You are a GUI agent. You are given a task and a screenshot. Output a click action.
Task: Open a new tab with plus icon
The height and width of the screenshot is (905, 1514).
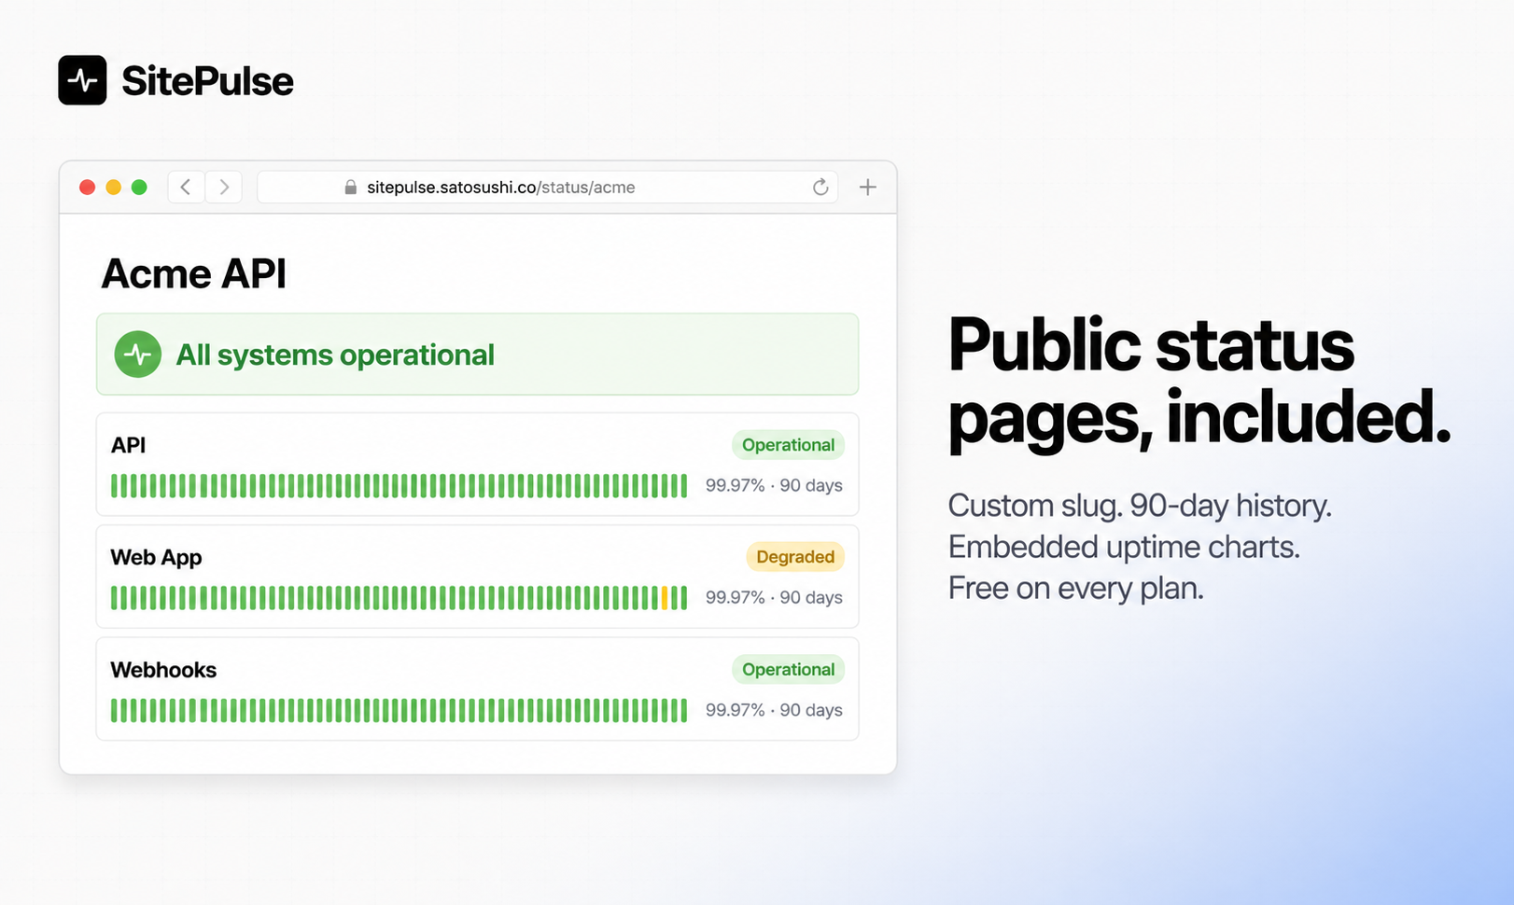(x=867, y=187)
